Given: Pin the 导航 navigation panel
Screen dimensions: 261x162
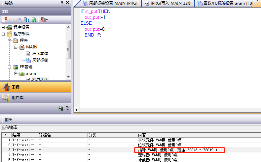Looking at the screenshot, I should click(x=62, y=3).
